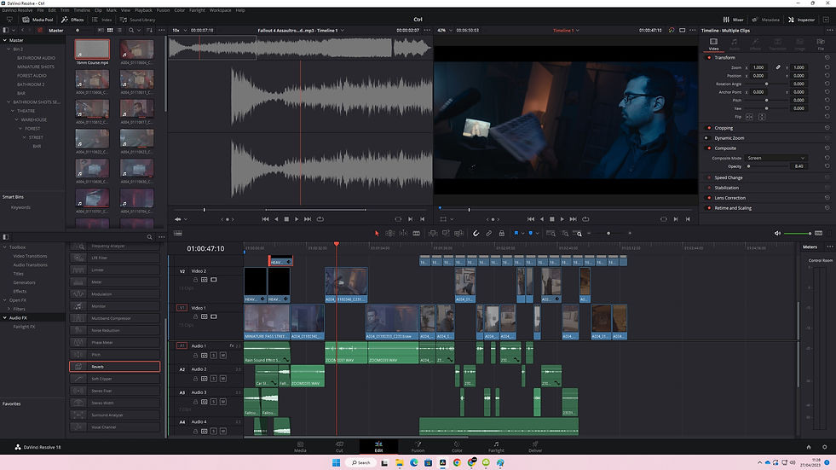
Task: Toggle timeline snapping magnet icon
Action: click(476, 233)
